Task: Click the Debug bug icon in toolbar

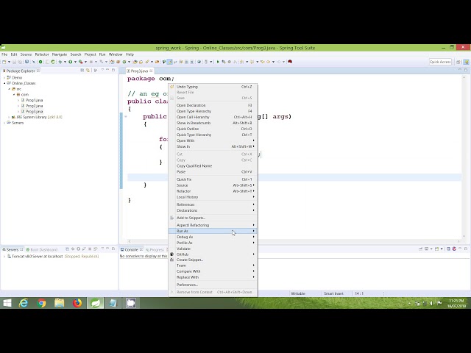Action: tap(60, 62)
